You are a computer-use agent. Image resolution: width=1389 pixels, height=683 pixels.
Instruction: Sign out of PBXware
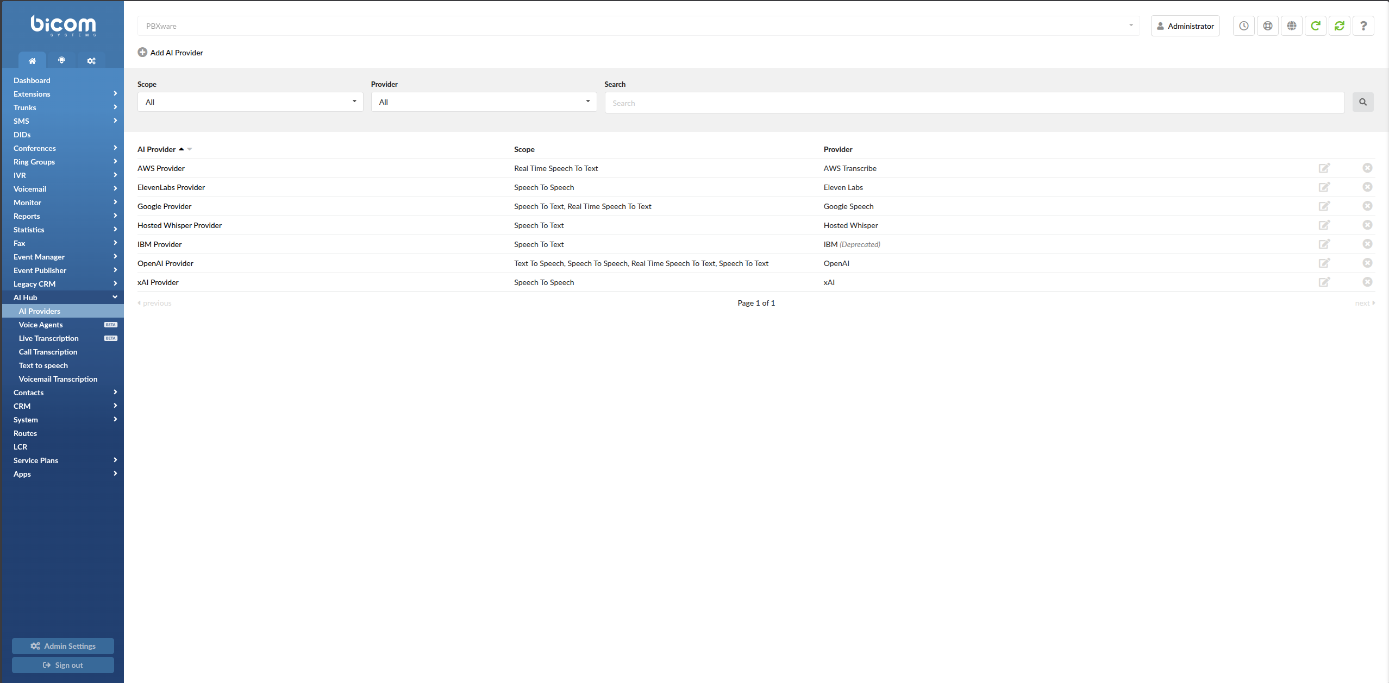(x=63, y=665)
